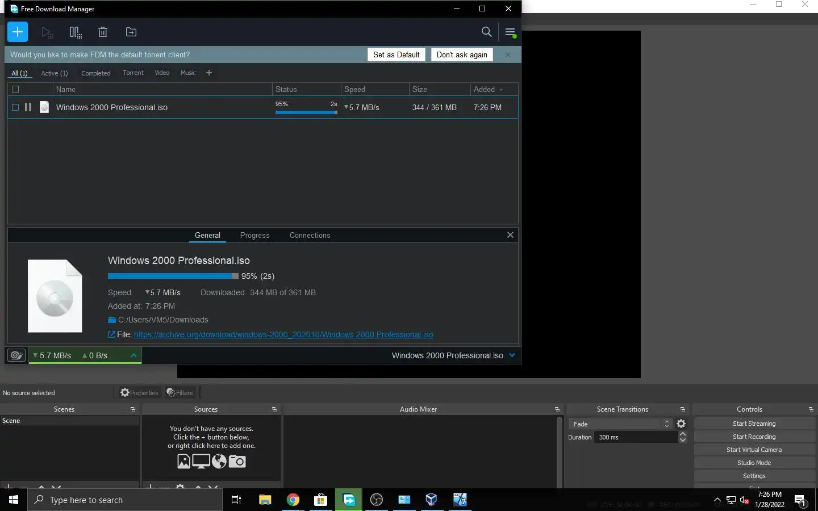
Task: Click browser globe icon in Sources panel
Action: coord(219,461)
